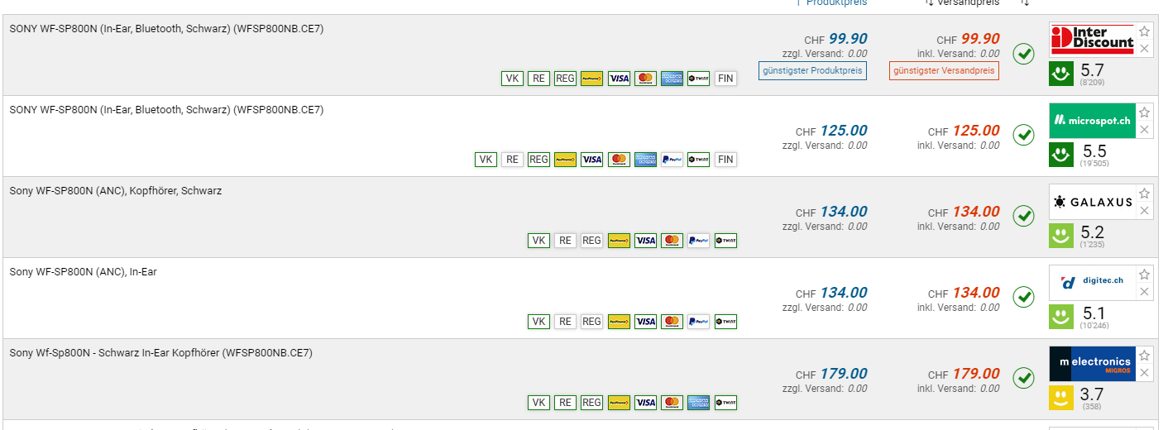The width and height of the screenshot is (1163, 430).
Task: Remove the Interdiscount offer with the X
Action: (1144, 49)
